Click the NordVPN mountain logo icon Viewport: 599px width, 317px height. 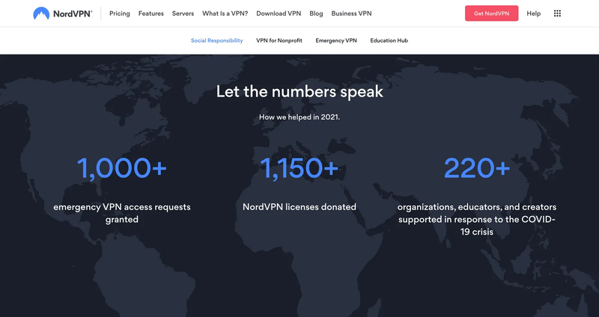41,13
